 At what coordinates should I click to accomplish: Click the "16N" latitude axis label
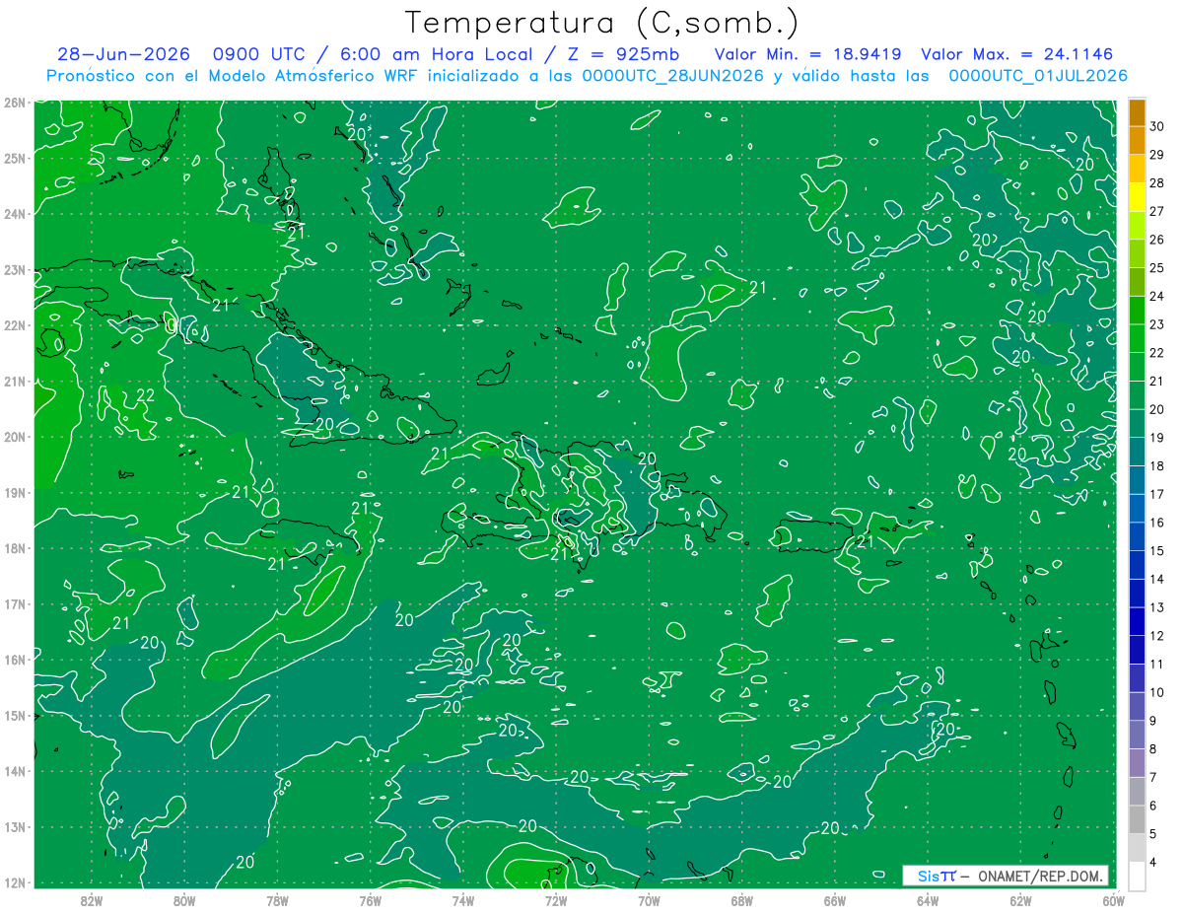(x=14, y=660)
